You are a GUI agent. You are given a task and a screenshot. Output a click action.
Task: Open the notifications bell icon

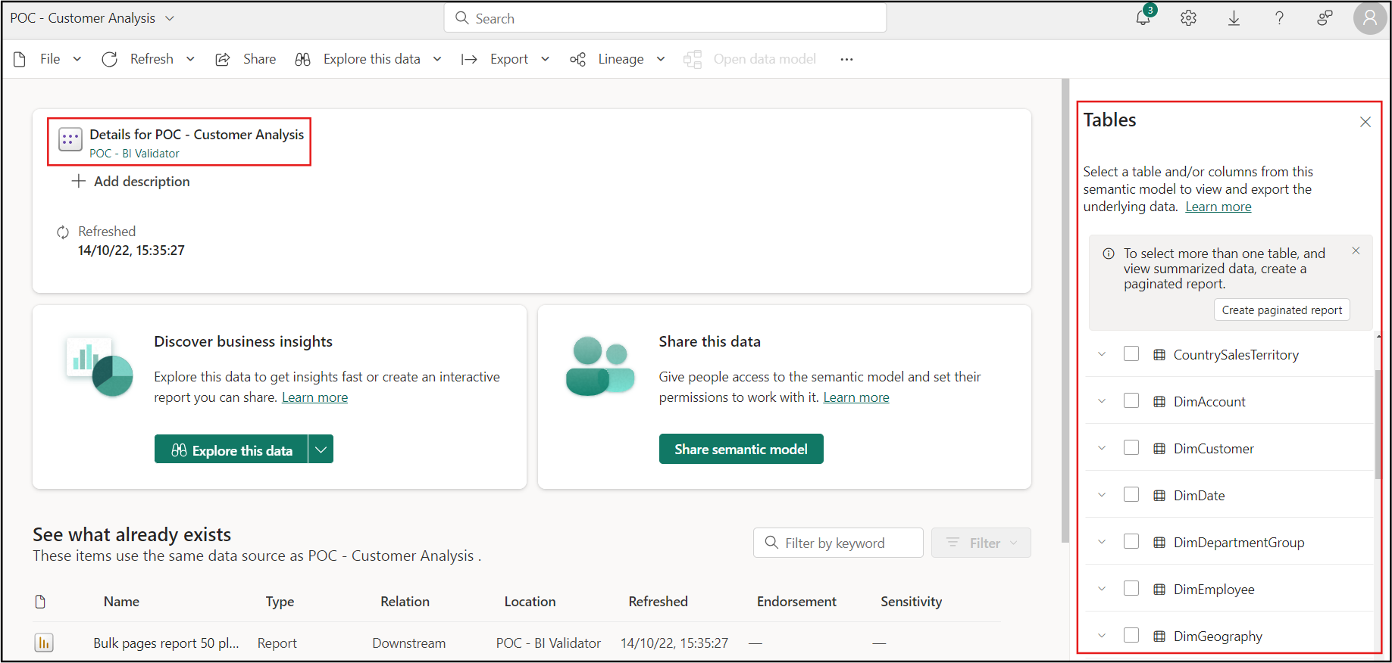1143,18
